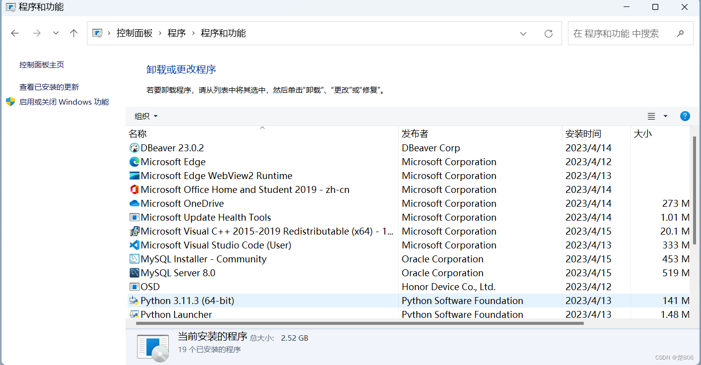Image resolution: width=701 pixels, height=365 pixels.
Task: Click 程序 in the breadcrumb path
Action: click(x=177, y=33)
